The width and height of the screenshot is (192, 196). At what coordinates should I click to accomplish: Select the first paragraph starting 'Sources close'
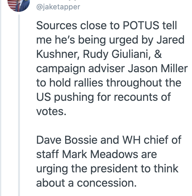coord(112,68)
